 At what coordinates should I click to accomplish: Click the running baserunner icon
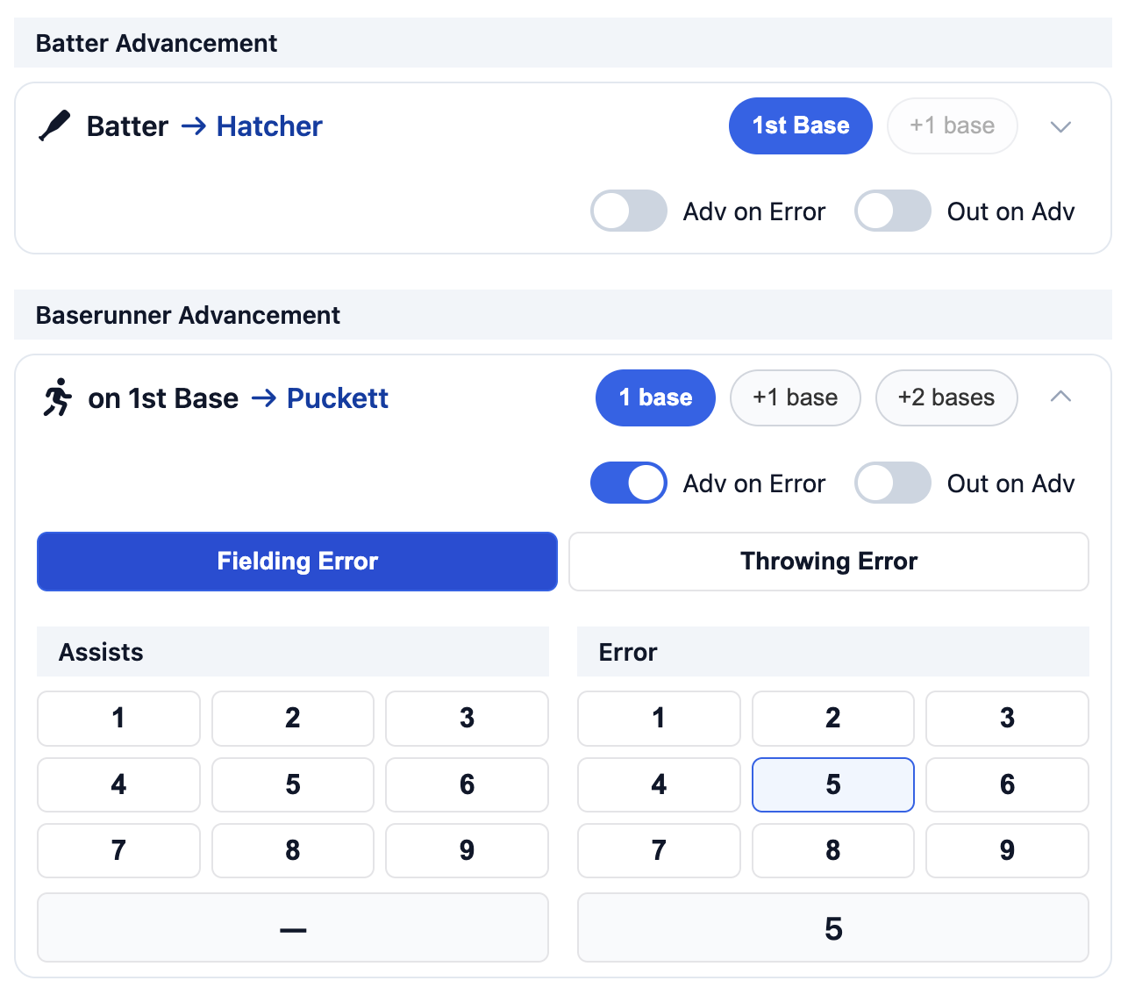click(58, 397)
